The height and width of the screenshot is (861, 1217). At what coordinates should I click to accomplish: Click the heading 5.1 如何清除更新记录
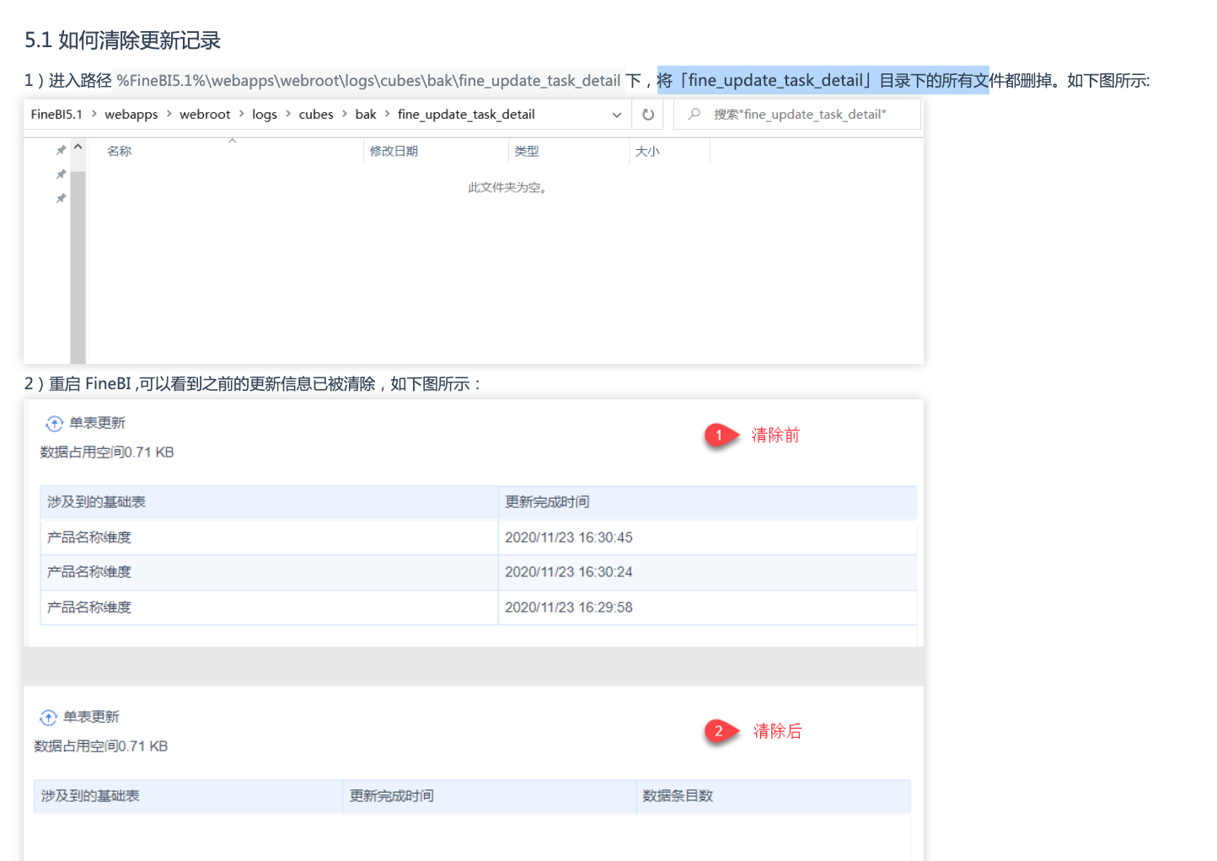(x=123, y=40)
